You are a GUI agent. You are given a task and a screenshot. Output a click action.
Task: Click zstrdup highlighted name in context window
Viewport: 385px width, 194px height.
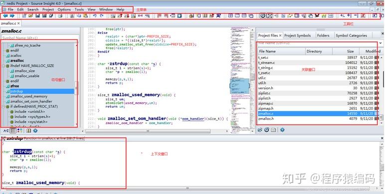23,152
